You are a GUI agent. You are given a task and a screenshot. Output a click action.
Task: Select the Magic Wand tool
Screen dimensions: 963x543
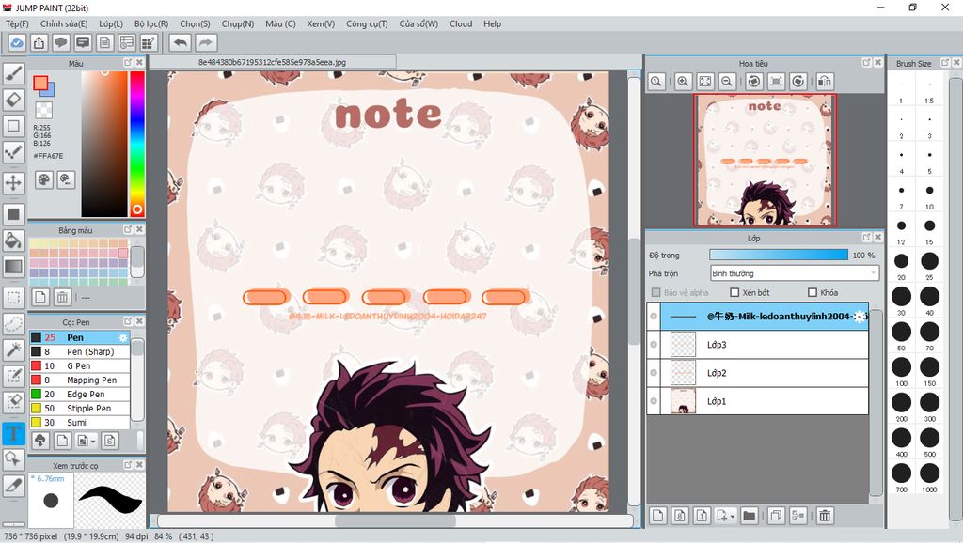click(x=13, y=349)
